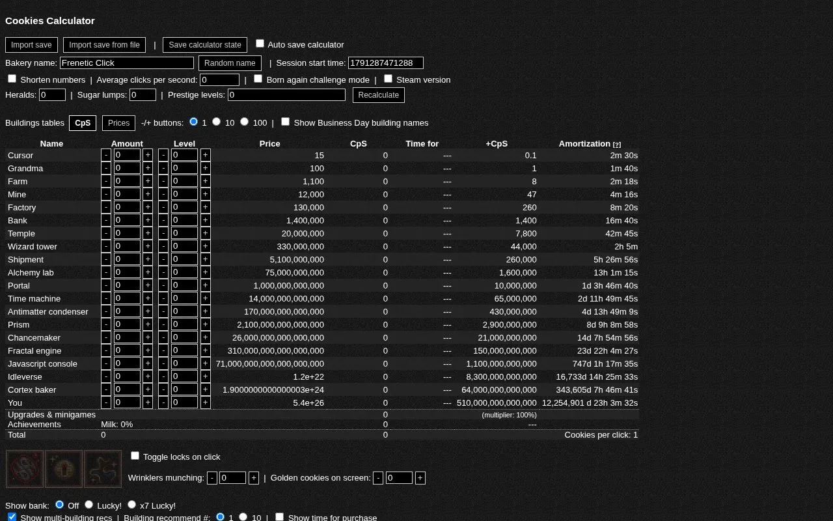This screenshot has width=833, height=521.
Task: Click the Mine amount input field
Action: pyautogui.click(x=128, y=194)
